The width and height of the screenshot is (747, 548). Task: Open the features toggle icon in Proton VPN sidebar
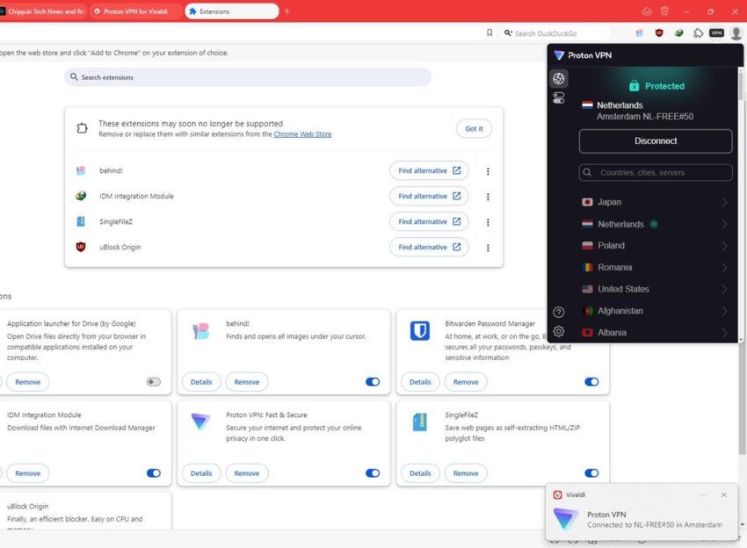click(x=559, y=98)
